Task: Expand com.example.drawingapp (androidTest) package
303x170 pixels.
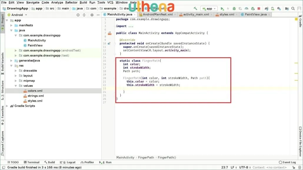Action: click(16, 51)
